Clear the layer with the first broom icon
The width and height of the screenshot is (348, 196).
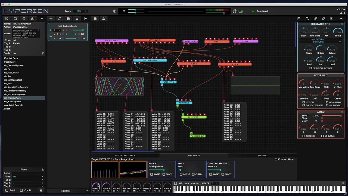pyautogui.click(x=77, y=19)
